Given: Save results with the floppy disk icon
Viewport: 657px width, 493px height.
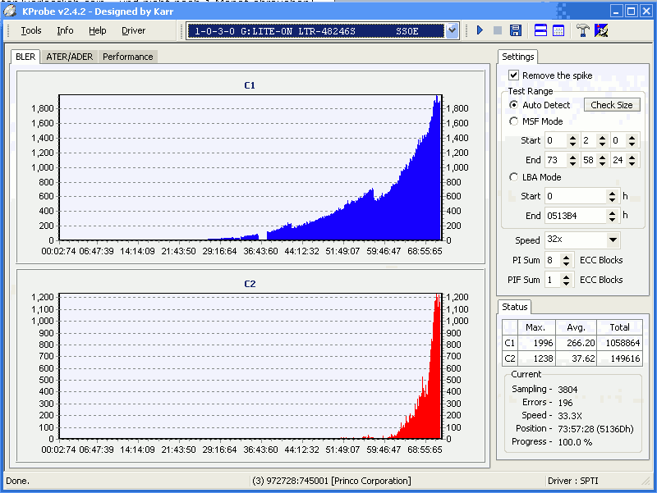Looking at the screenshot, I should 516,30.
